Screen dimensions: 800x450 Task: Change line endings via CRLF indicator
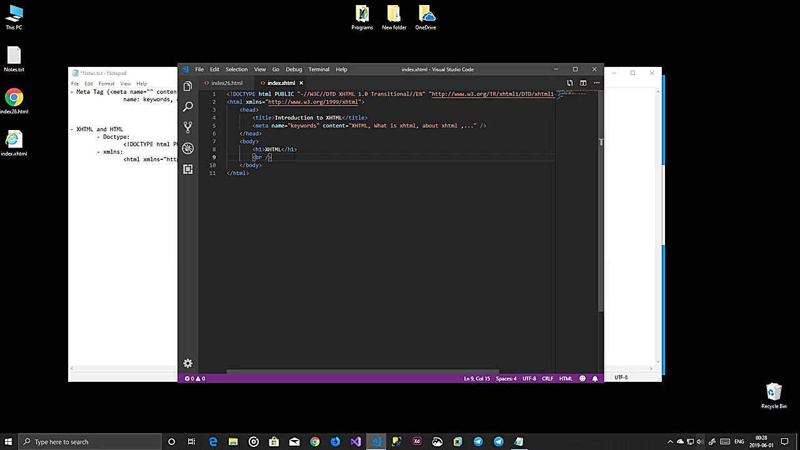point(547,378)
